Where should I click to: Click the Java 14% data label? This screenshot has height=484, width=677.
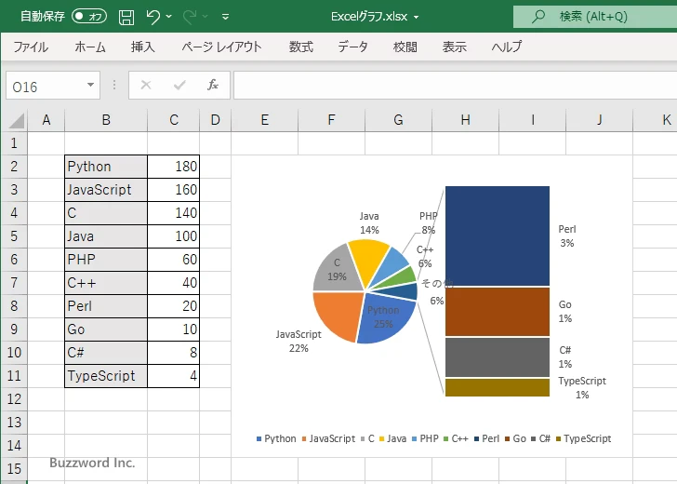tap(369, 223)
